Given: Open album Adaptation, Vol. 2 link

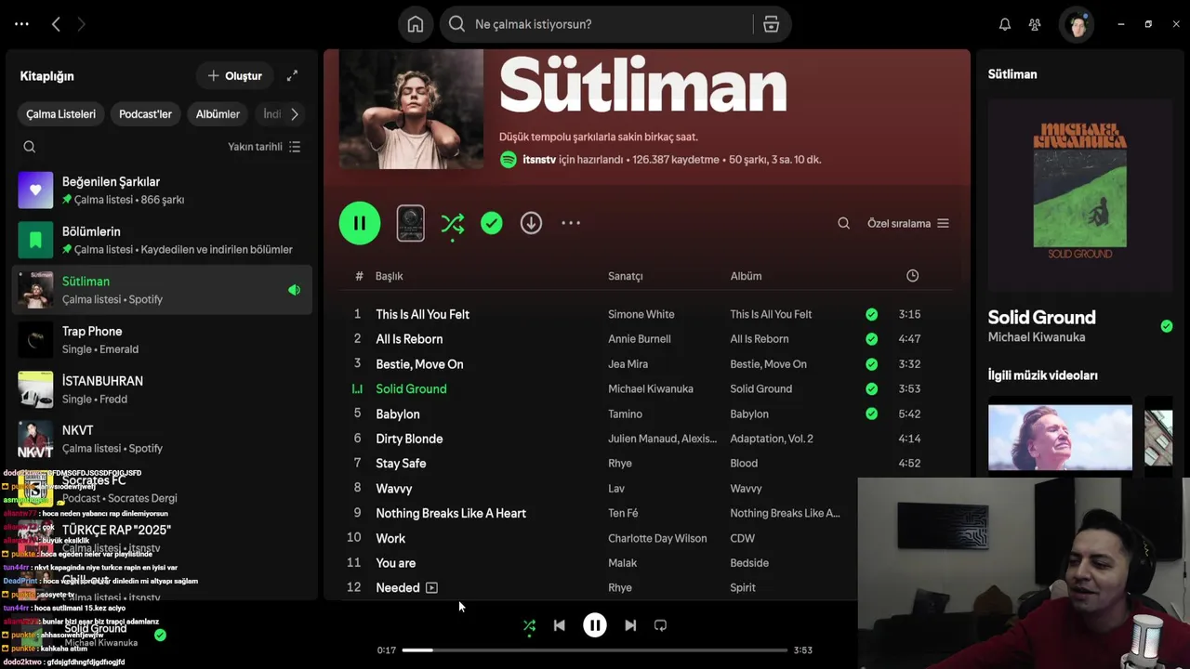Looking at the screenshot, I should coord(772,439).
